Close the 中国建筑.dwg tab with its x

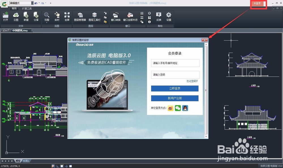(x=31, y=31)
